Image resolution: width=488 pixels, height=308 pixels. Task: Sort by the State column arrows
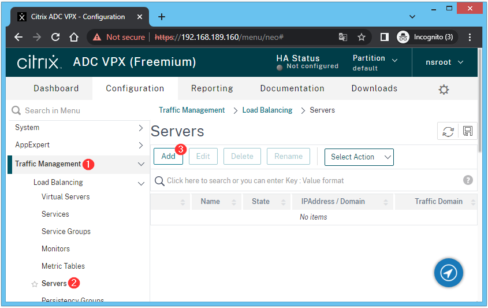(283, 202)
